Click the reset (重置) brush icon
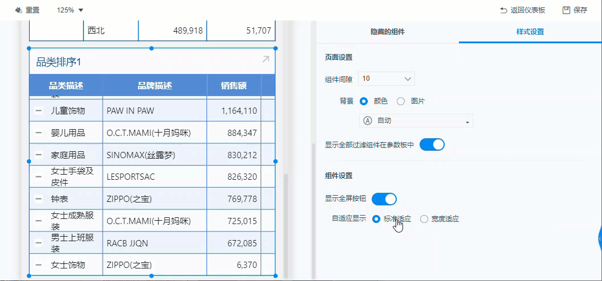 click(19, 10)
